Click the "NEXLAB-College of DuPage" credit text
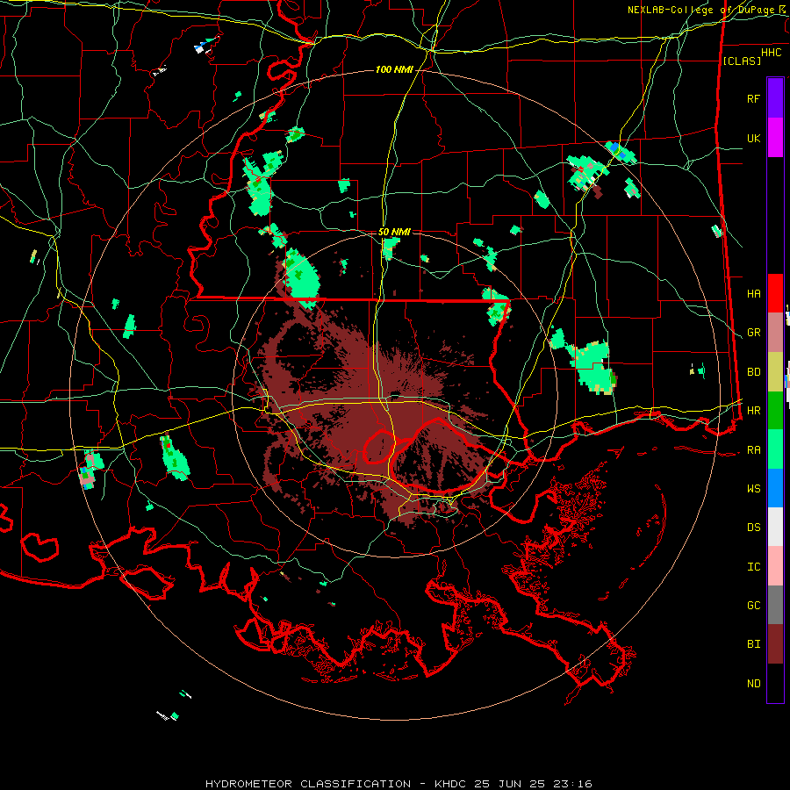This screenshot has width=790, height=790. 702,10
